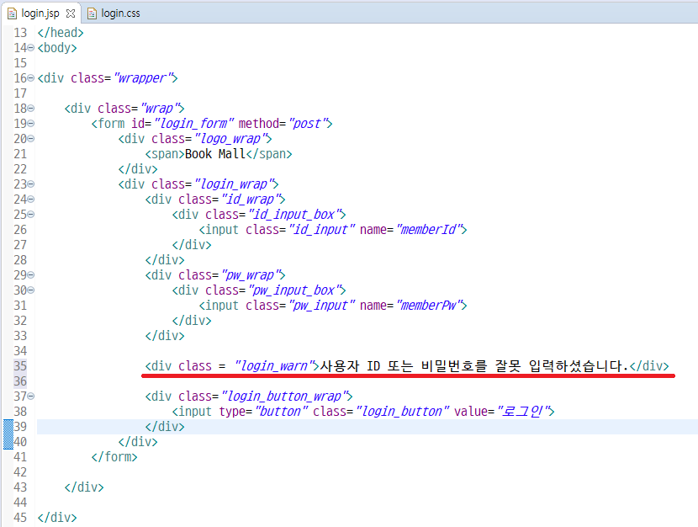Viewport: 698px width, 527px height.
Task: Switch to the login.jsp editor tab
Action: click(x=40, y=13)
